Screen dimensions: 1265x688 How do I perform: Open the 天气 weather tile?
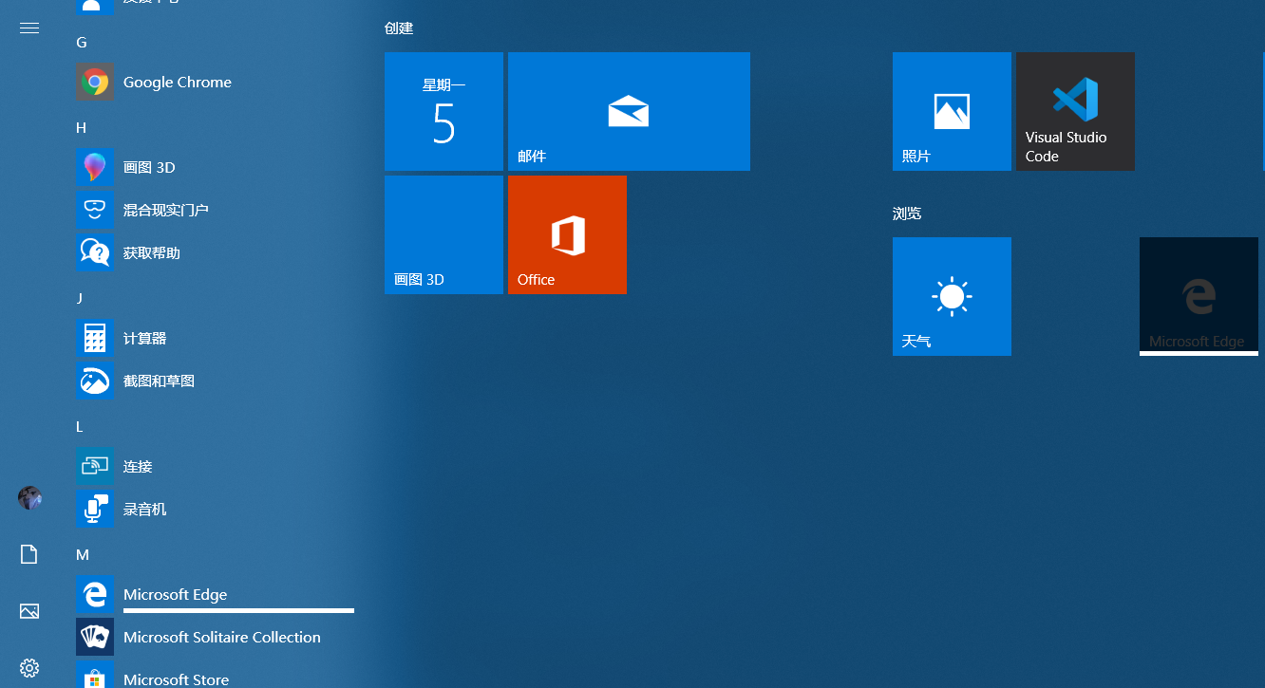click(952, 296)
